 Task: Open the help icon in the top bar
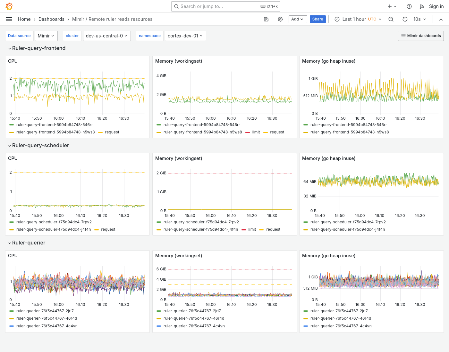[409, 6]
